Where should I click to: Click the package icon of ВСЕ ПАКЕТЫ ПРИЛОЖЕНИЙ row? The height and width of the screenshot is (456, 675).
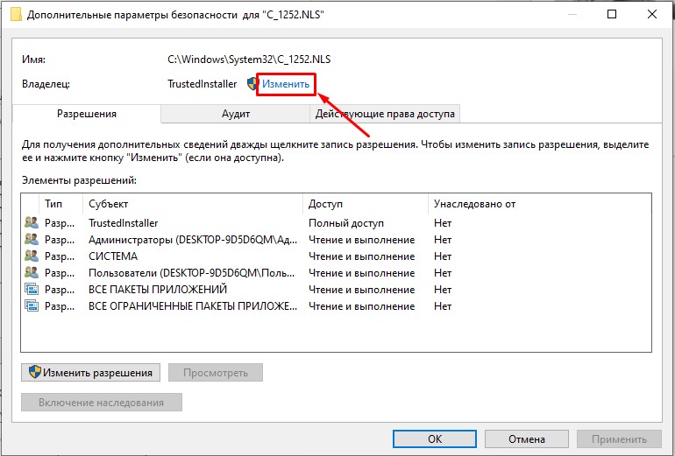point(32,289)
